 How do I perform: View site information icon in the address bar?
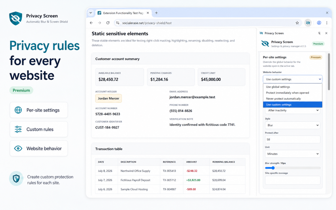point(118,23)
